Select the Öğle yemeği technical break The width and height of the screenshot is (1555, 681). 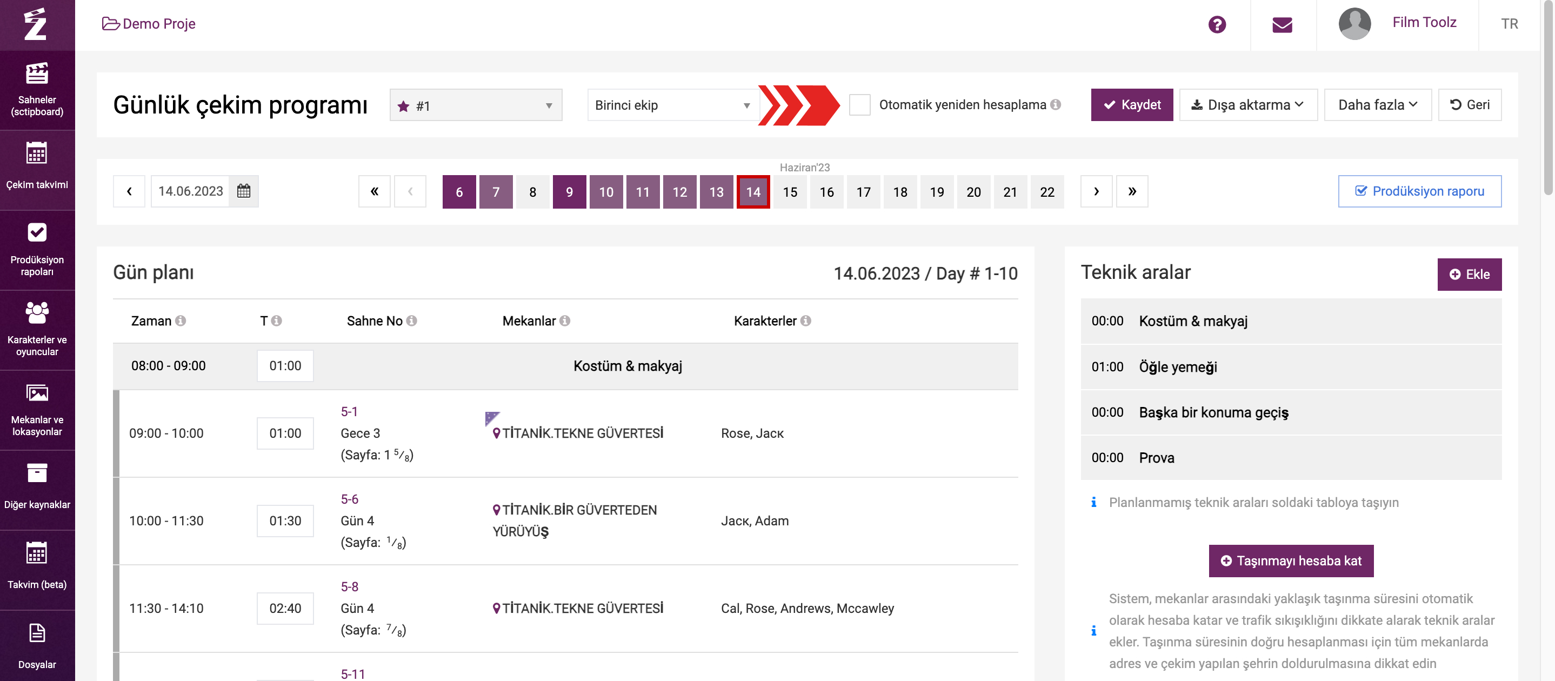pos(1291,367)
